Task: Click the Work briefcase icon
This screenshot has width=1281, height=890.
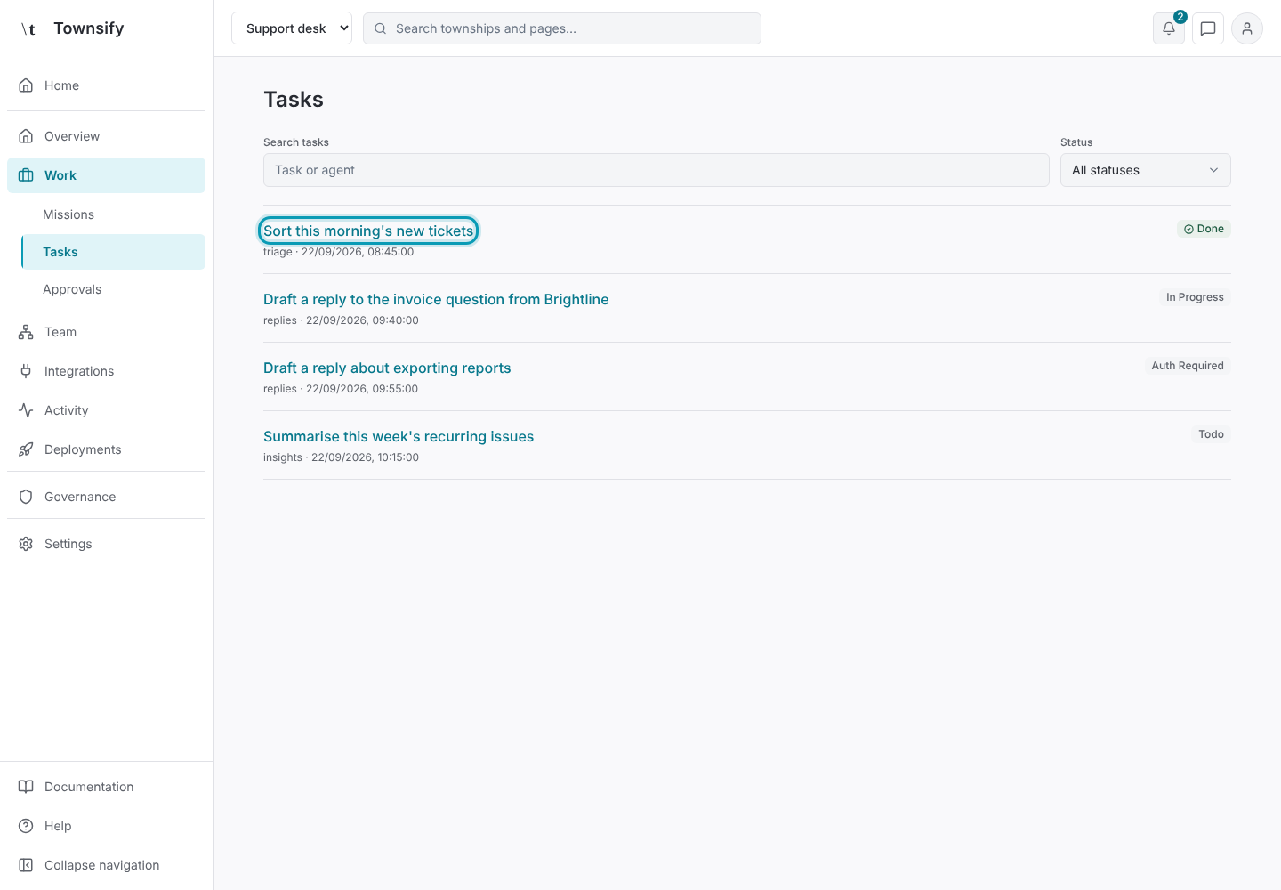Action: pyautogui.click(x=26, y=175)
